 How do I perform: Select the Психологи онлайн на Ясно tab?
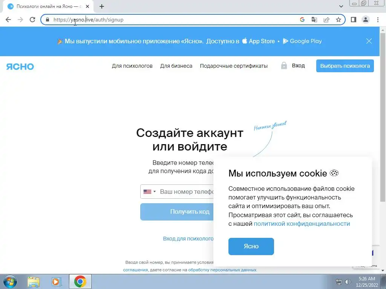(48, 6)
